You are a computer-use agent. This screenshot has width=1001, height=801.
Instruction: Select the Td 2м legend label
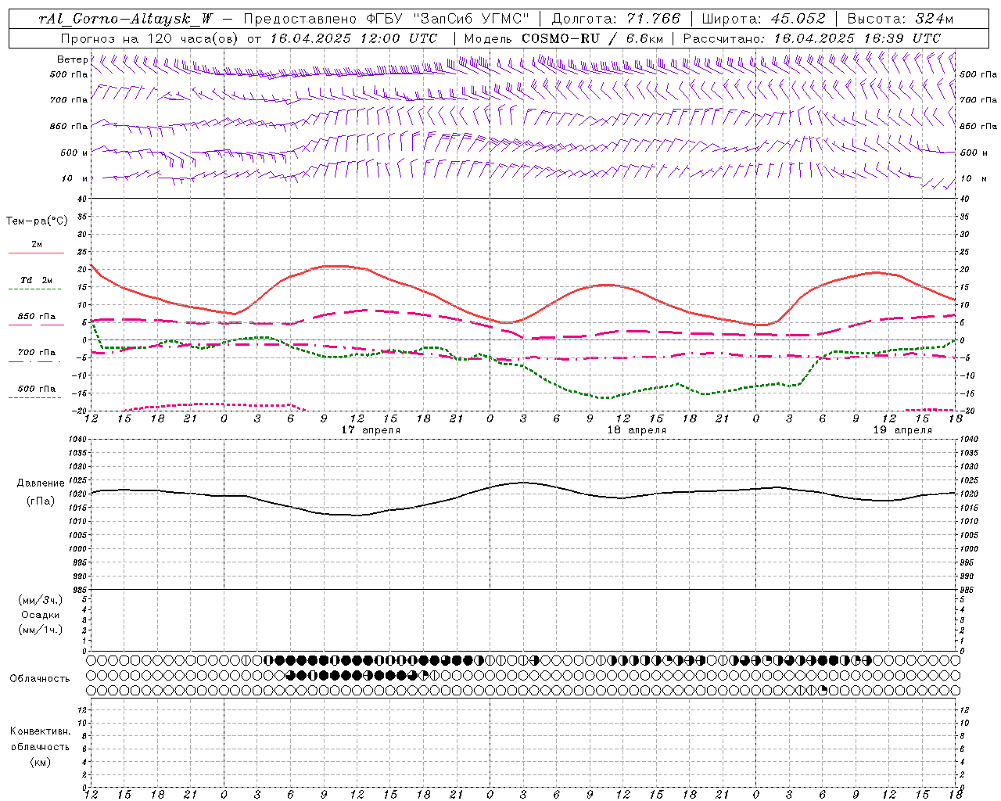pyautogui.click(x=36, y=280)
